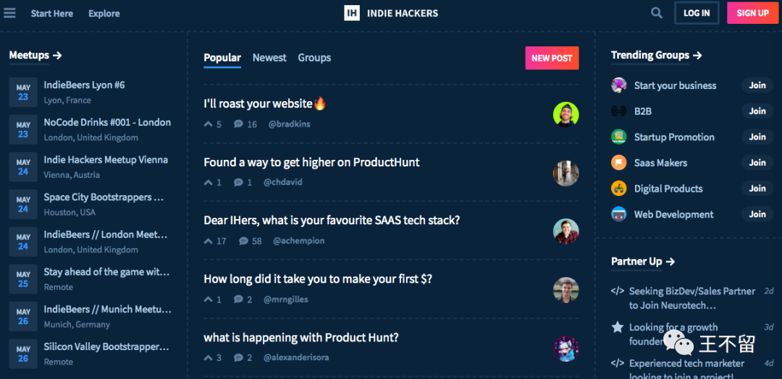The image size is (782, 379).
Task: Join the Saas Makers group
Action: click(x=757, y=163)
